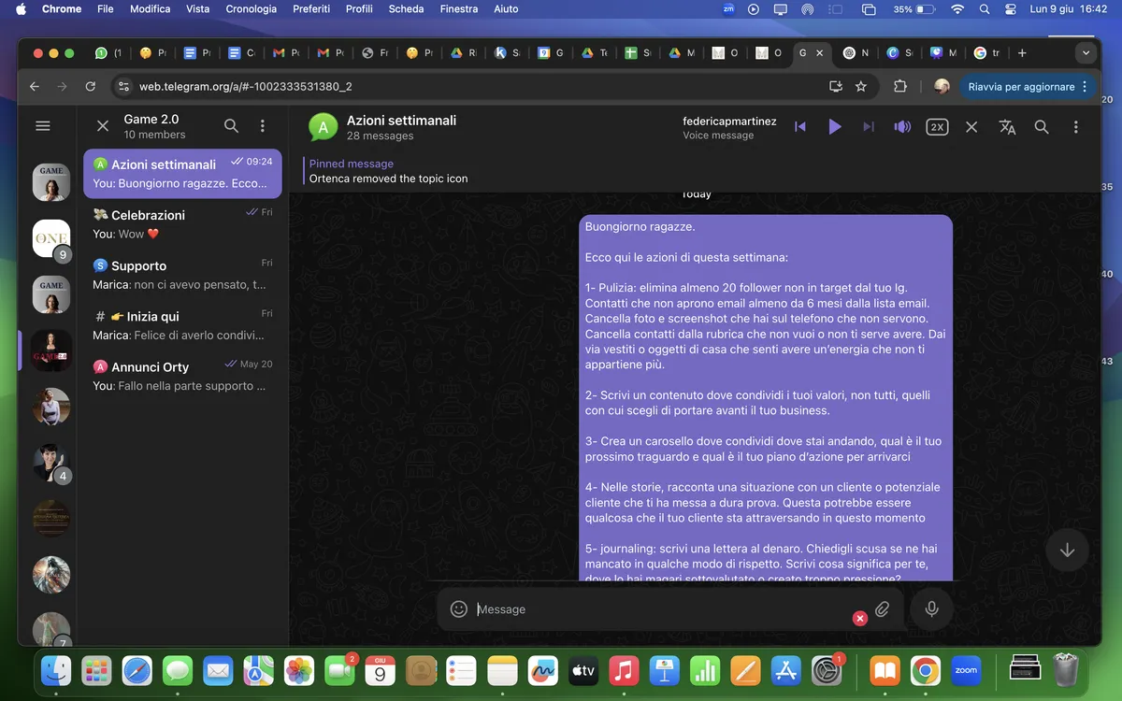Open the Annunci Orty topic
Viewport: 1122px width, 701px height.
[182, 376]
